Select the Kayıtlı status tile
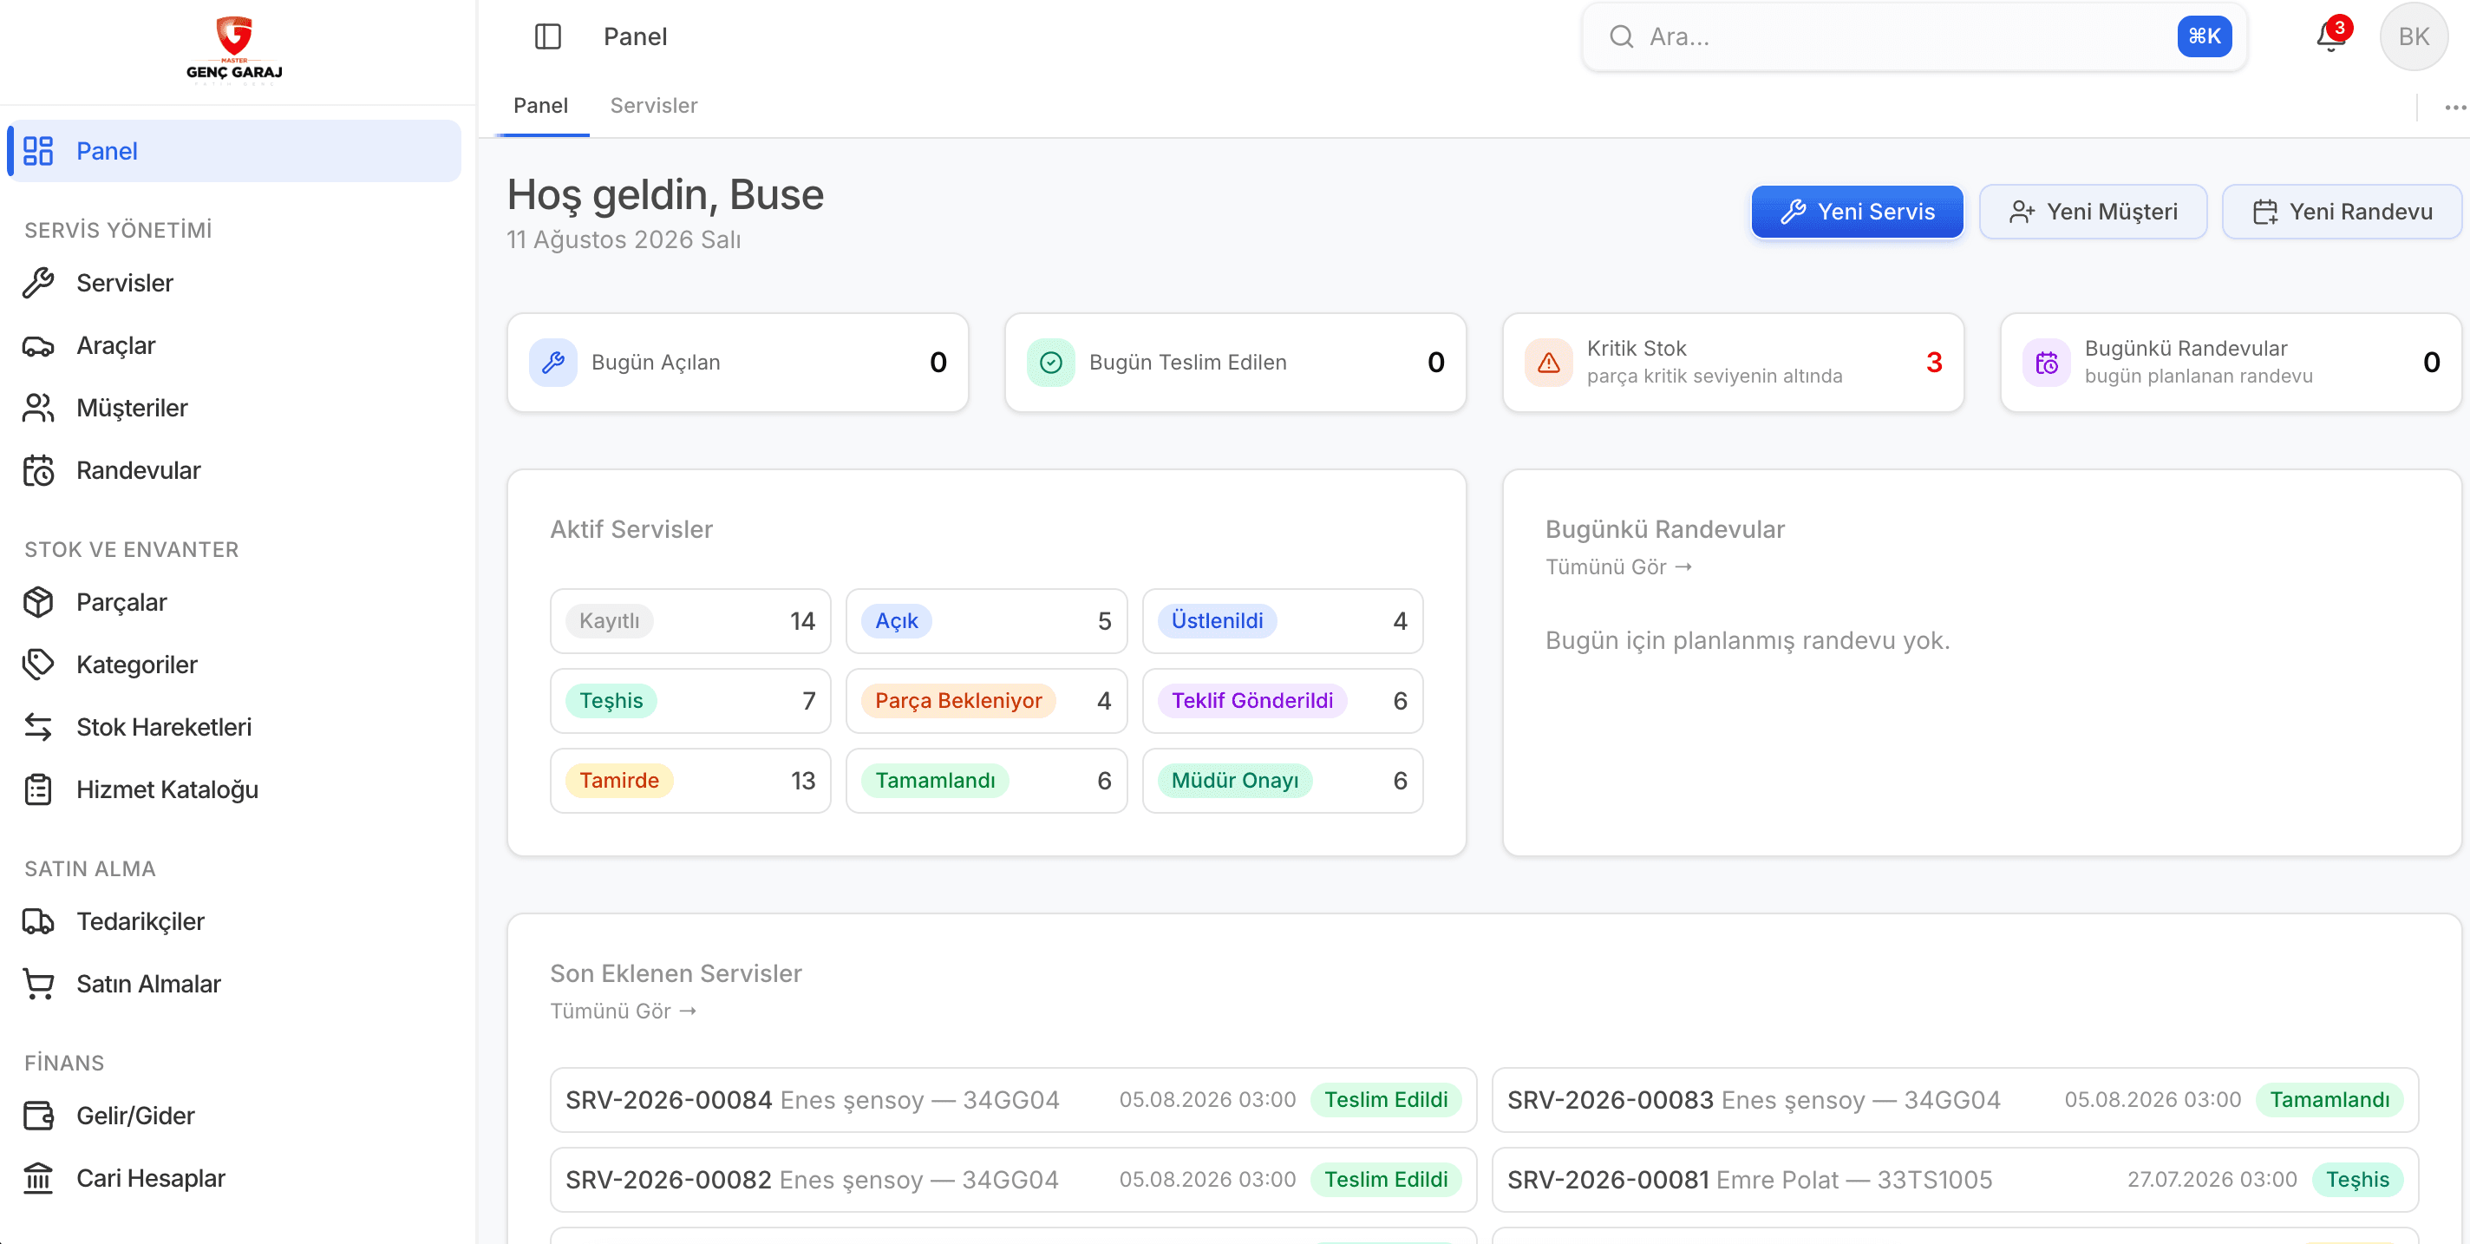 tap(690, 620)
